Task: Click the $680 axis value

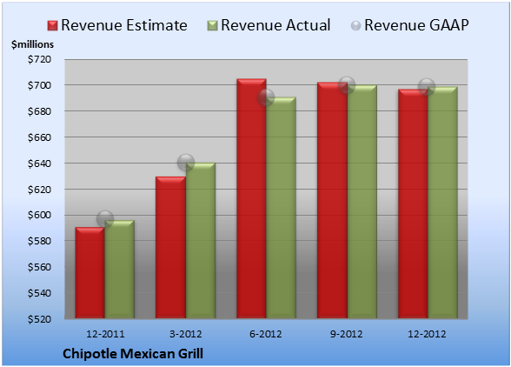Action: click(39, 111)
